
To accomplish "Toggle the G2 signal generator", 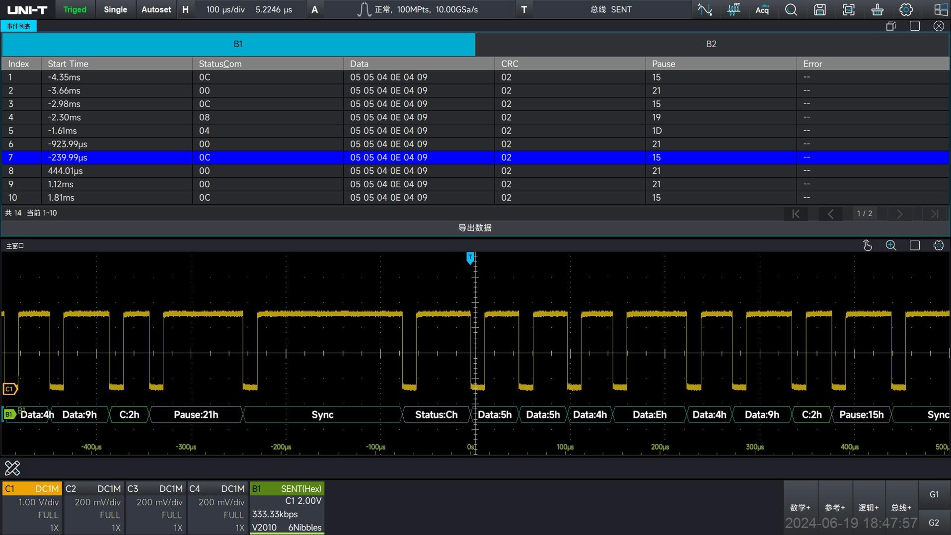I will 934,523.
